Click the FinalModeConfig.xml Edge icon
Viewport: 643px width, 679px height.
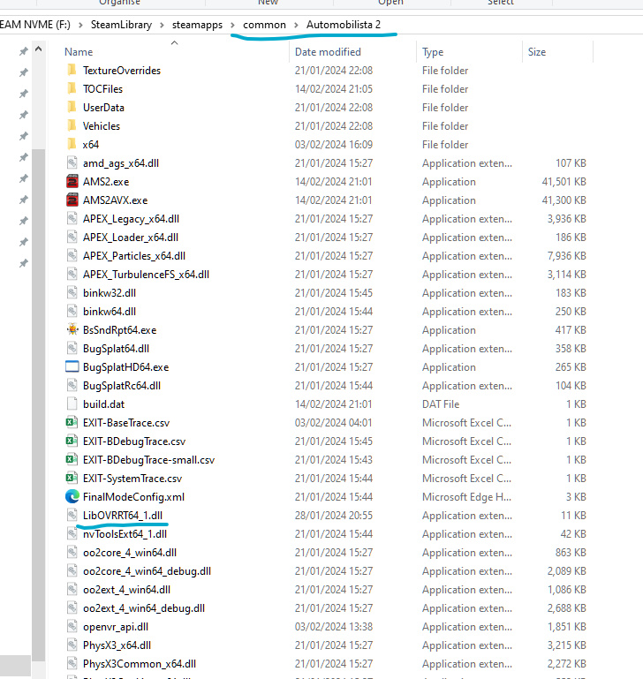point(72,496)
